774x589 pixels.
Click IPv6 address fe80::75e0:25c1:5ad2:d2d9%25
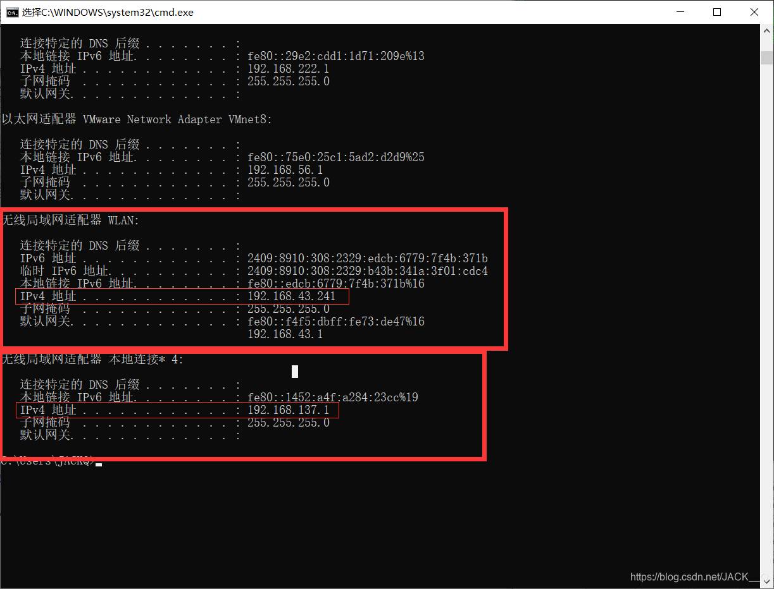click(336, 157)
